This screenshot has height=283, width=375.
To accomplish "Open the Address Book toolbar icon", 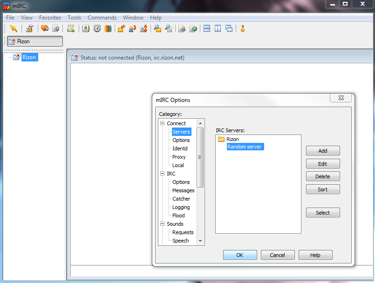I will 86,28.
